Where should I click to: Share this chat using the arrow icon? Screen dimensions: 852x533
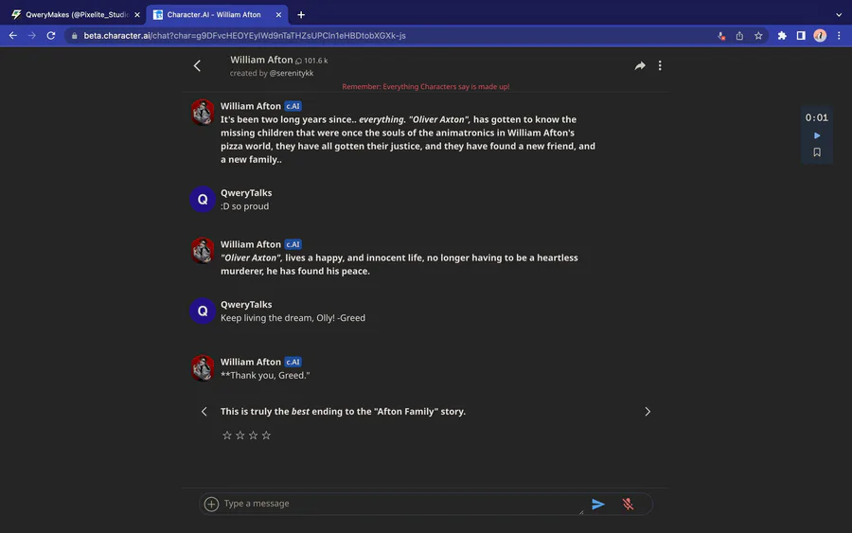click(x=640, y=65)
